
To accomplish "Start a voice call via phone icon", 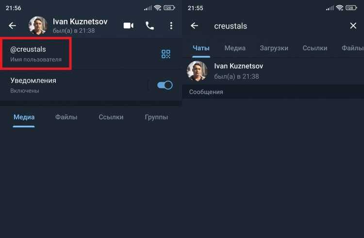I will click(x=150, y=26).
